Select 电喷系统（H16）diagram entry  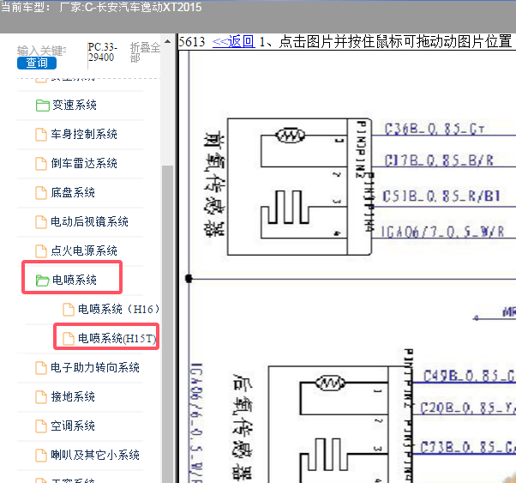119,309
